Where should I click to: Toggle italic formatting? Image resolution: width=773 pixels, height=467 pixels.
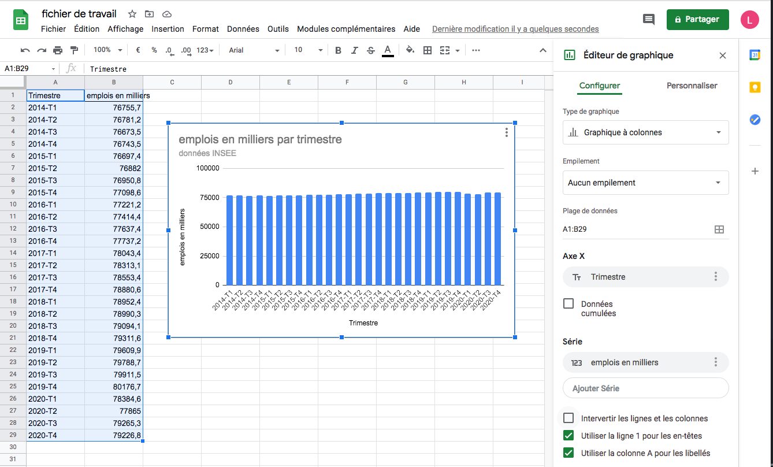coord(355,50)
